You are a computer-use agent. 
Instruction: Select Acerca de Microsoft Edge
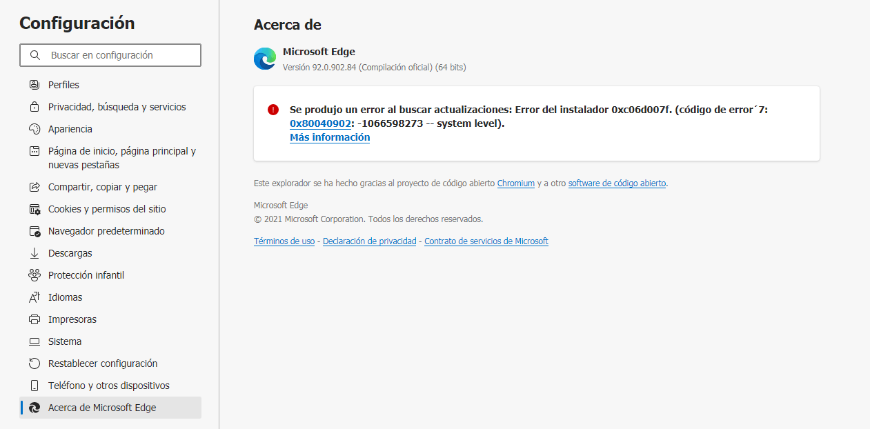click(x=110, y=408)
